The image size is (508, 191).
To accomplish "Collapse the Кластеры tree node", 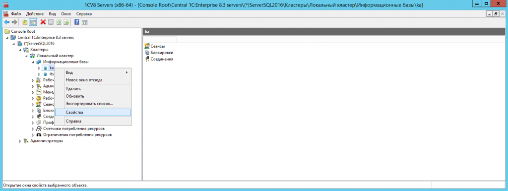I will point(20,50).
